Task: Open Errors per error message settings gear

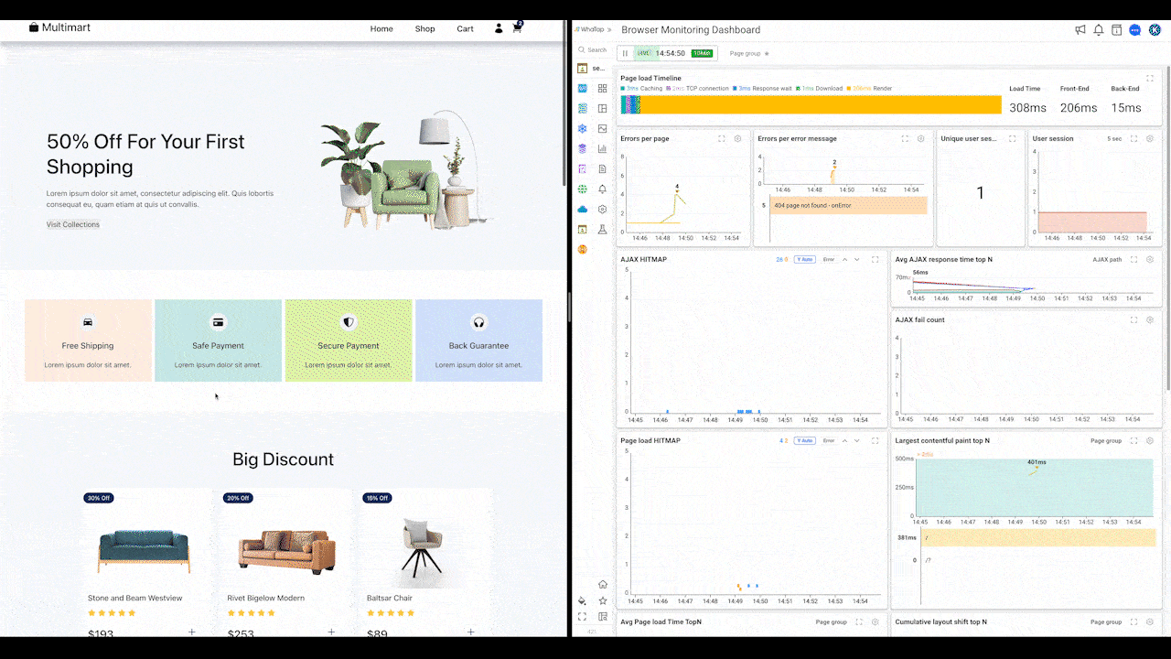Action: [x=921, y=139]
